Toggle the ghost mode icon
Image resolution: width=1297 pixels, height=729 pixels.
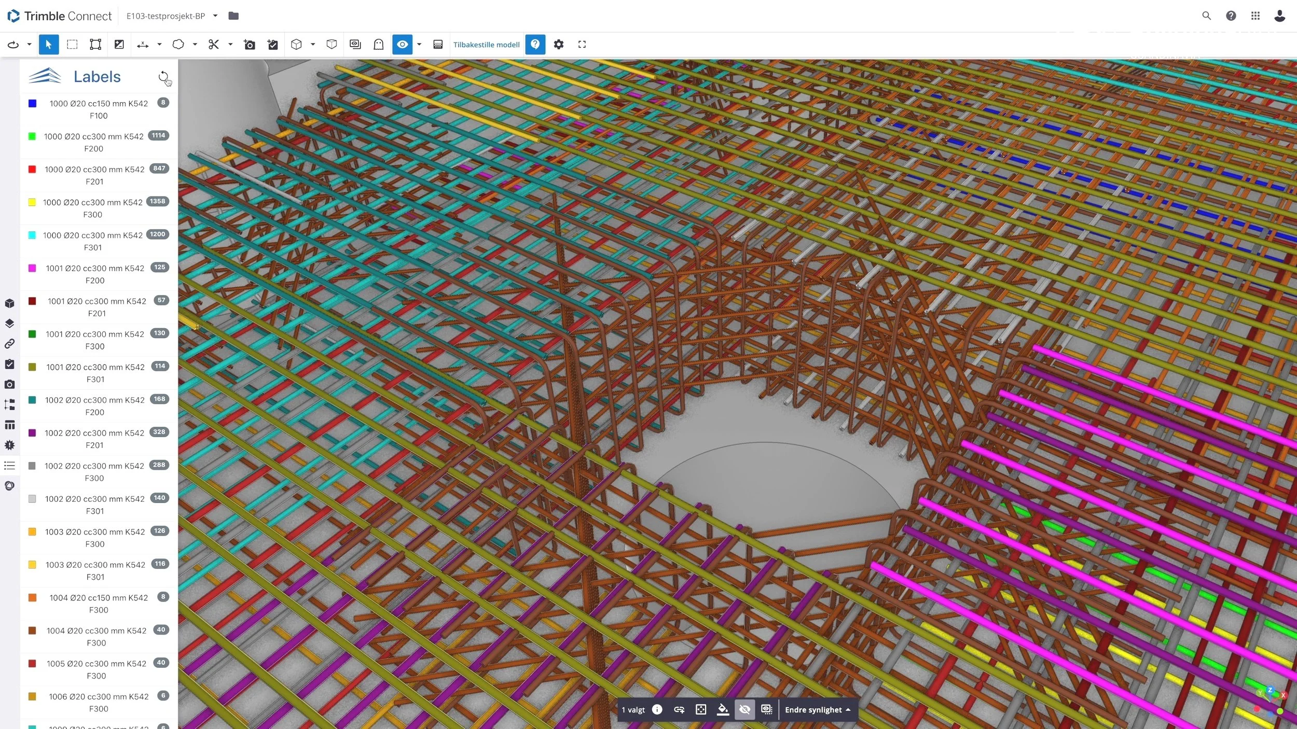(x=379, y=45)
